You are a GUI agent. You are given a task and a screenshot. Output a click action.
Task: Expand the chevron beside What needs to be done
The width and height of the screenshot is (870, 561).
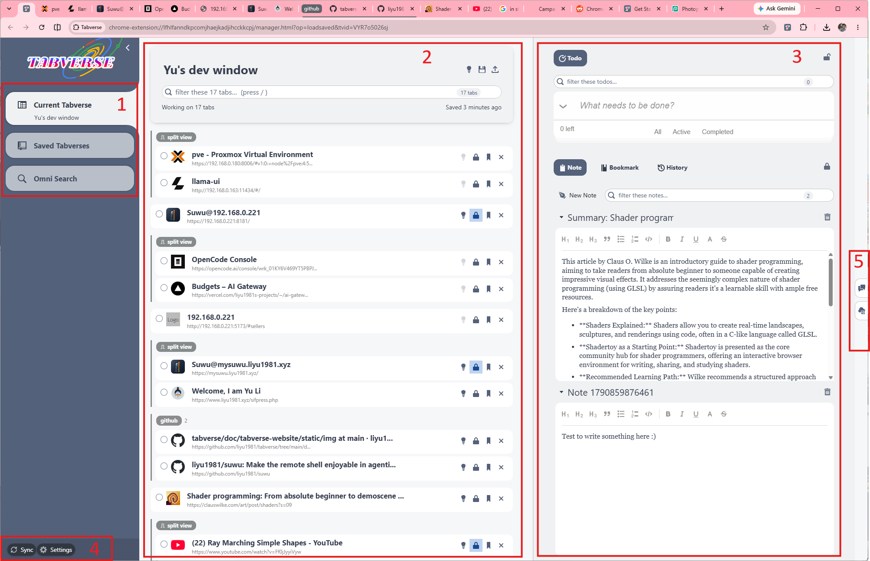click(563, 106)
